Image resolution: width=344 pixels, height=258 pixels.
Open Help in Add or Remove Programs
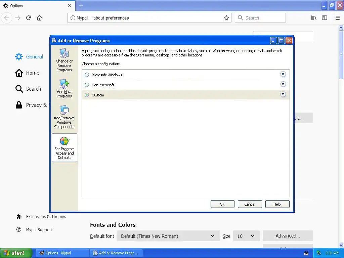point(277,204)
